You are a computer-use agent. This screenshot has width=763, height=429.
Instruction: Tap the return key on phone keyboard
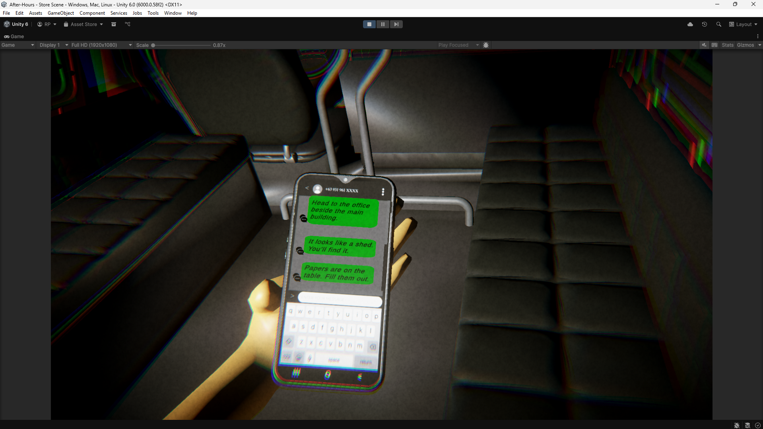tap(365, 362)
